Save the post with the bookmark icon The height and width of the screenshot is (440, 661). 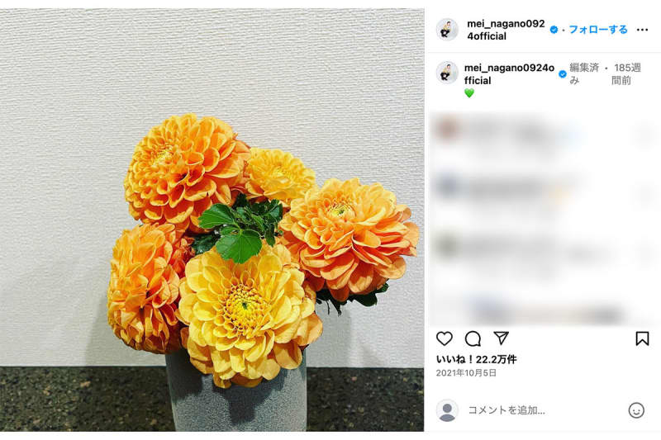click(x=642, y=338)
